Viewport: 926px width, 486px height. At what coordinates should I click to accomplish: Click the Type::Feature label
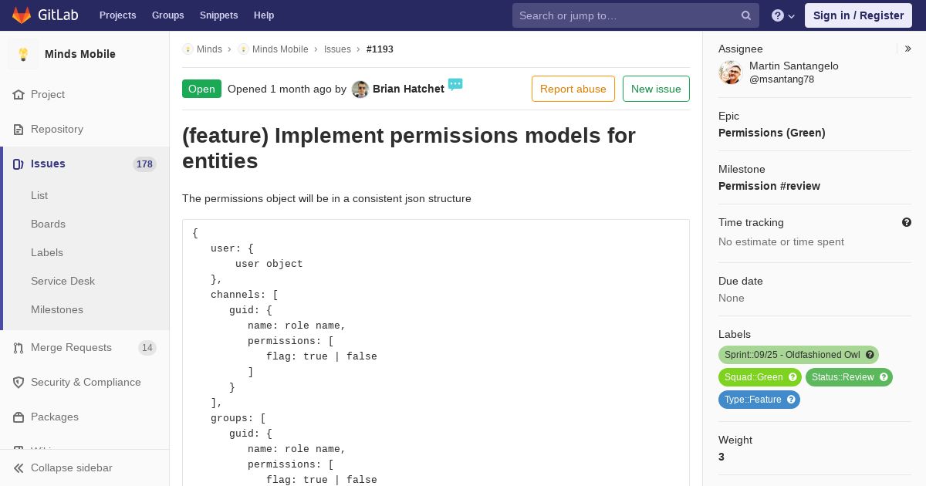coord(753,400)
